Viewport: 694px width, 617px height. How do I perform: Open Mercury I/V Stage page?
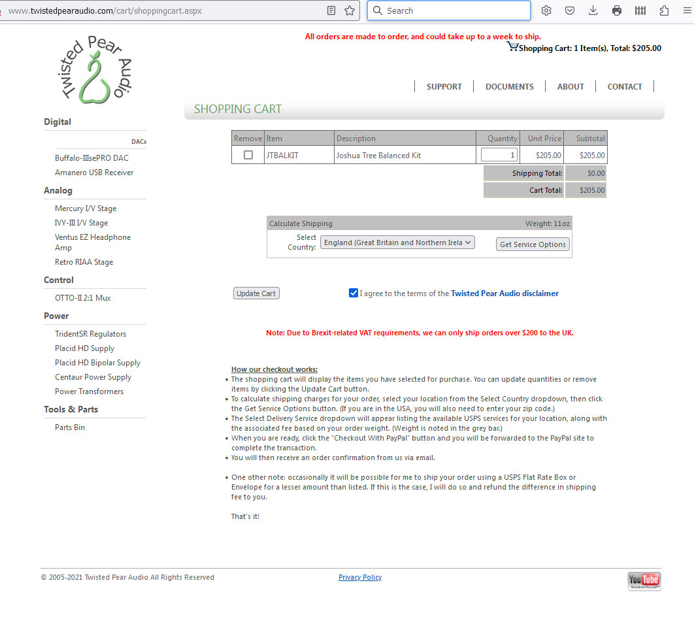coord(86,208)
